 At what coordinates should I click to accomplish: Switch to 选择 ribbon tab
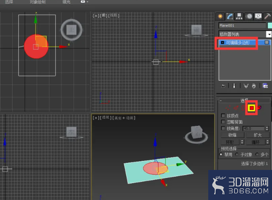coord(9,2)
